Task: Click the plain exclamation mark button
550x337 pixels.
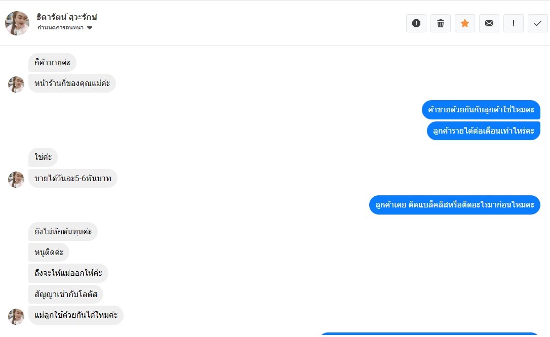Action: (514, 23)
